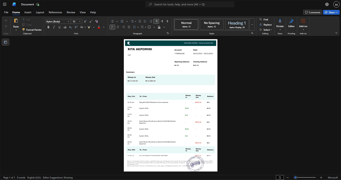Switch to the Layout tab
The width and height of the screenshot is (341, 180).
(40, 12)
